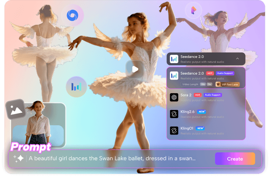Select Sora 2 model option
Image resolution: width=270 pixels, height=177 pixels.
coord(206,97)
